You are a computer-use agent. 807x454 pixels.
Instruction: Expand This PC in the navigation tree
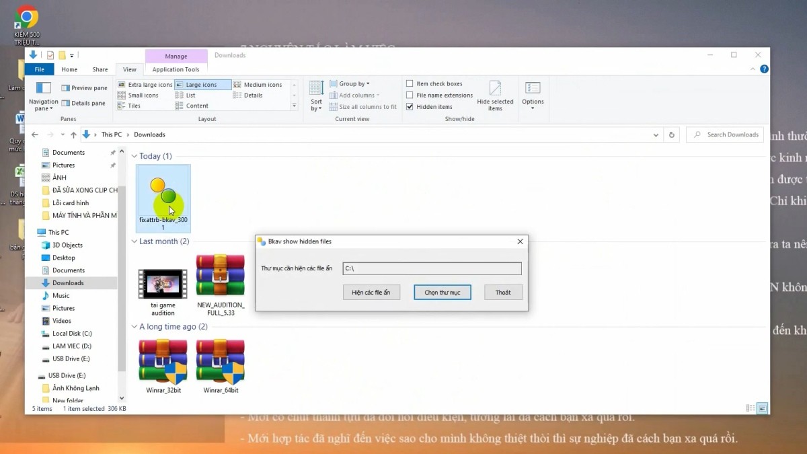click(x=32, y=231)
